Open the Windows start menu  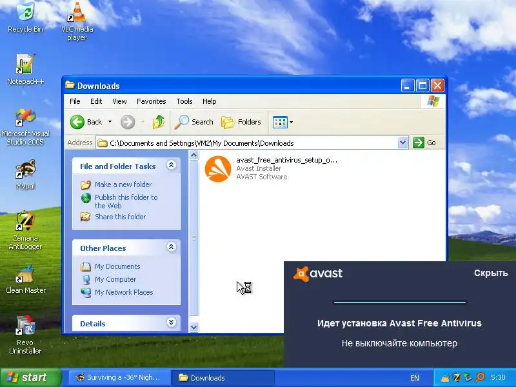[30, 377]
